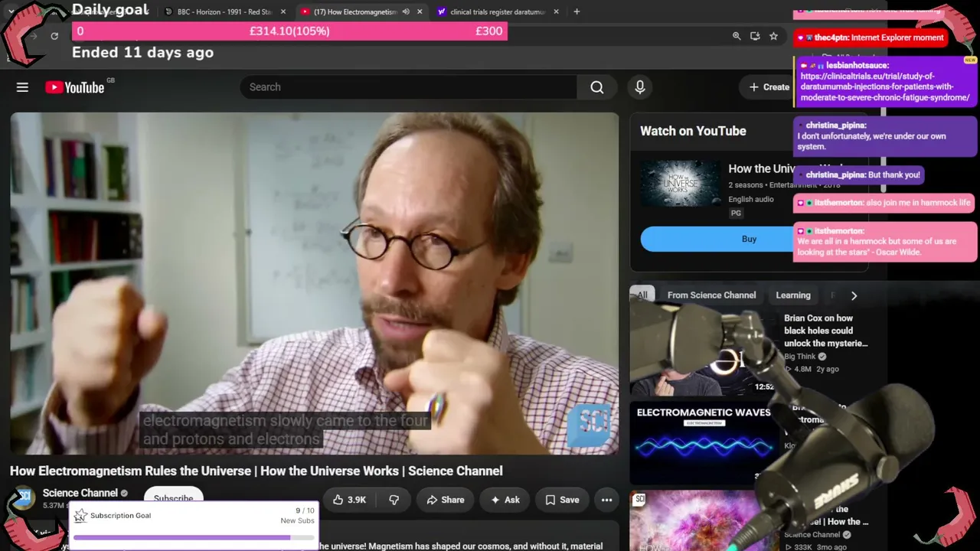Pause the video by clicking the player
The height and width of the screenshot is (551, 980).
(x=315, y=283)
